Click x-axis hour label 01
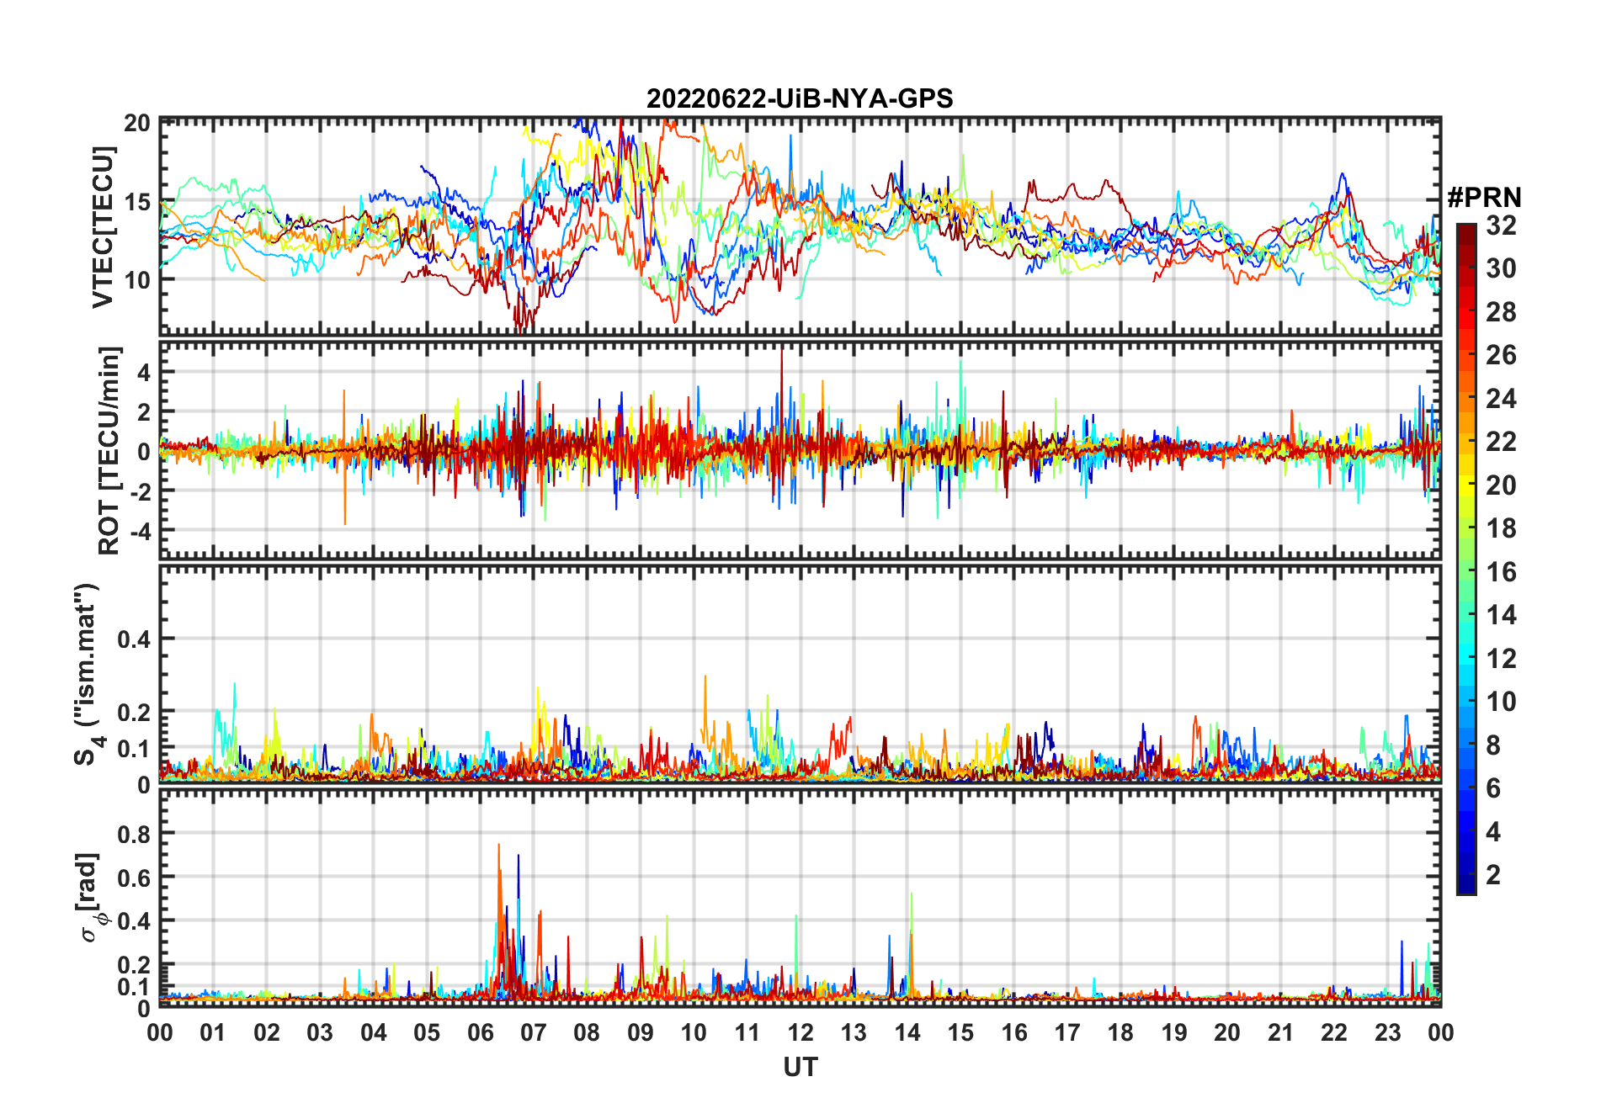Image resolution: width=1601 pixels, height=1119 pixels. [213, 1032]
